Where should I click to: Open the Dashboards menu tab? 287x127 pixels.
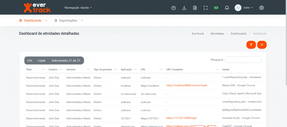(33, 21)
